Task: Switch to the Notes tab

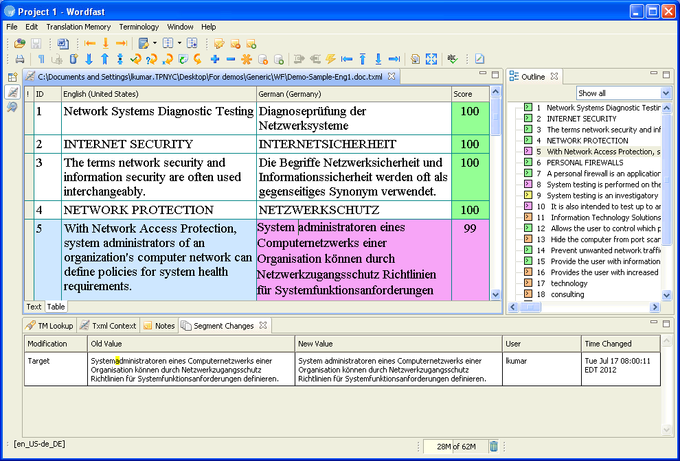Action: click(159, 326)
